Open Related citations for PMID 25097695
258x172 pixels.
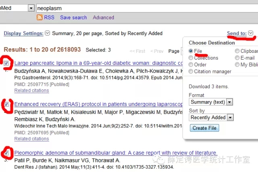pos(31,139)
